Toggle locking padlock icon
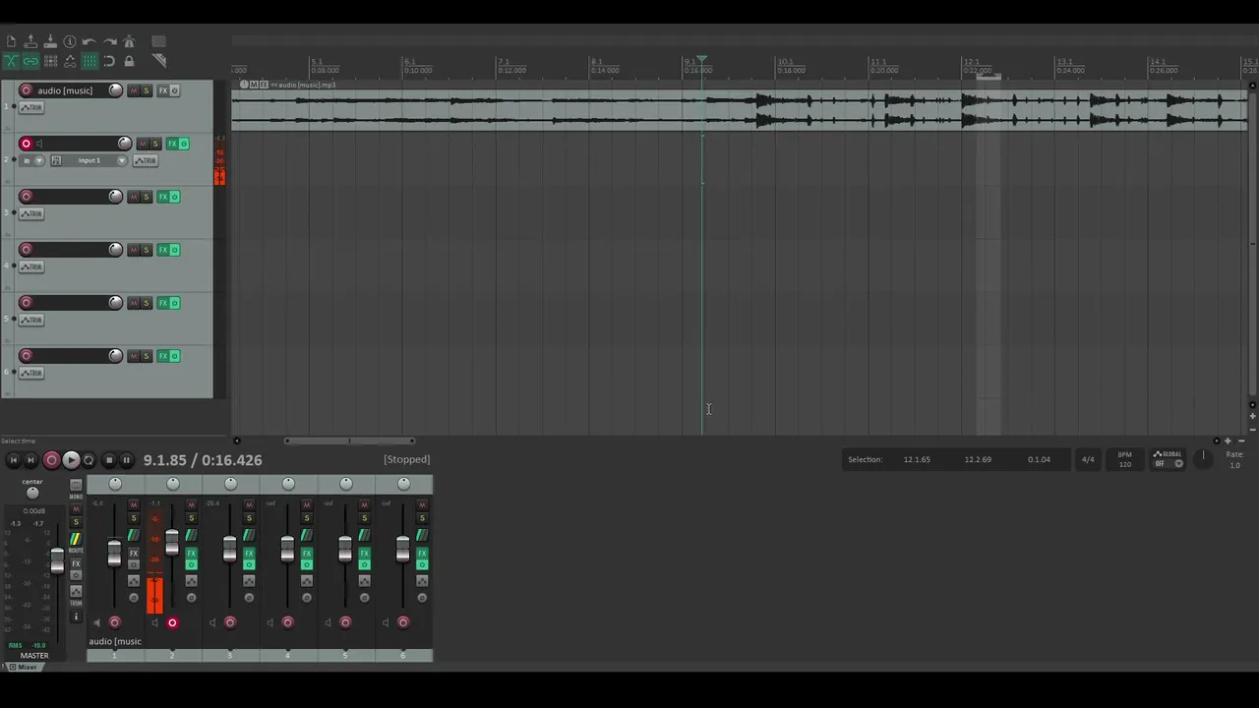Image resolution: width=1259 pixels, height=708 pixels. pyautogui.click(x=129, y=61)
